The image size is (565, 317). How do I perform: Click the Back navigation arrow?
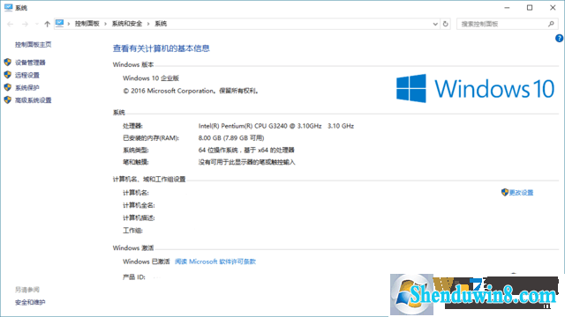coord(10,24)
